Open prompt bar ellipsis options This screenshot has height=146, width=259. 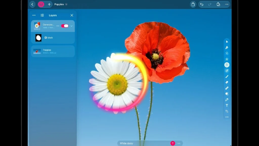179,143
